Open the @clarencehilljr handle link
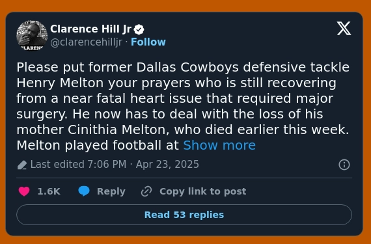 pyautogui.click(x=87, y=42)
